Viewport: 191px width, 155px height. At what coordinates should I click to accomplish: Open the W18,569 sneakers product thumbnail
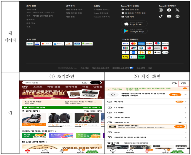[87, 118]
